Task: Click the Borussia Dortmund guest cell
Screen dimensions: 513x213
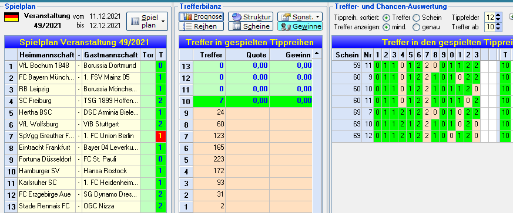Action: pyautogui.click(x=111, y=66)
